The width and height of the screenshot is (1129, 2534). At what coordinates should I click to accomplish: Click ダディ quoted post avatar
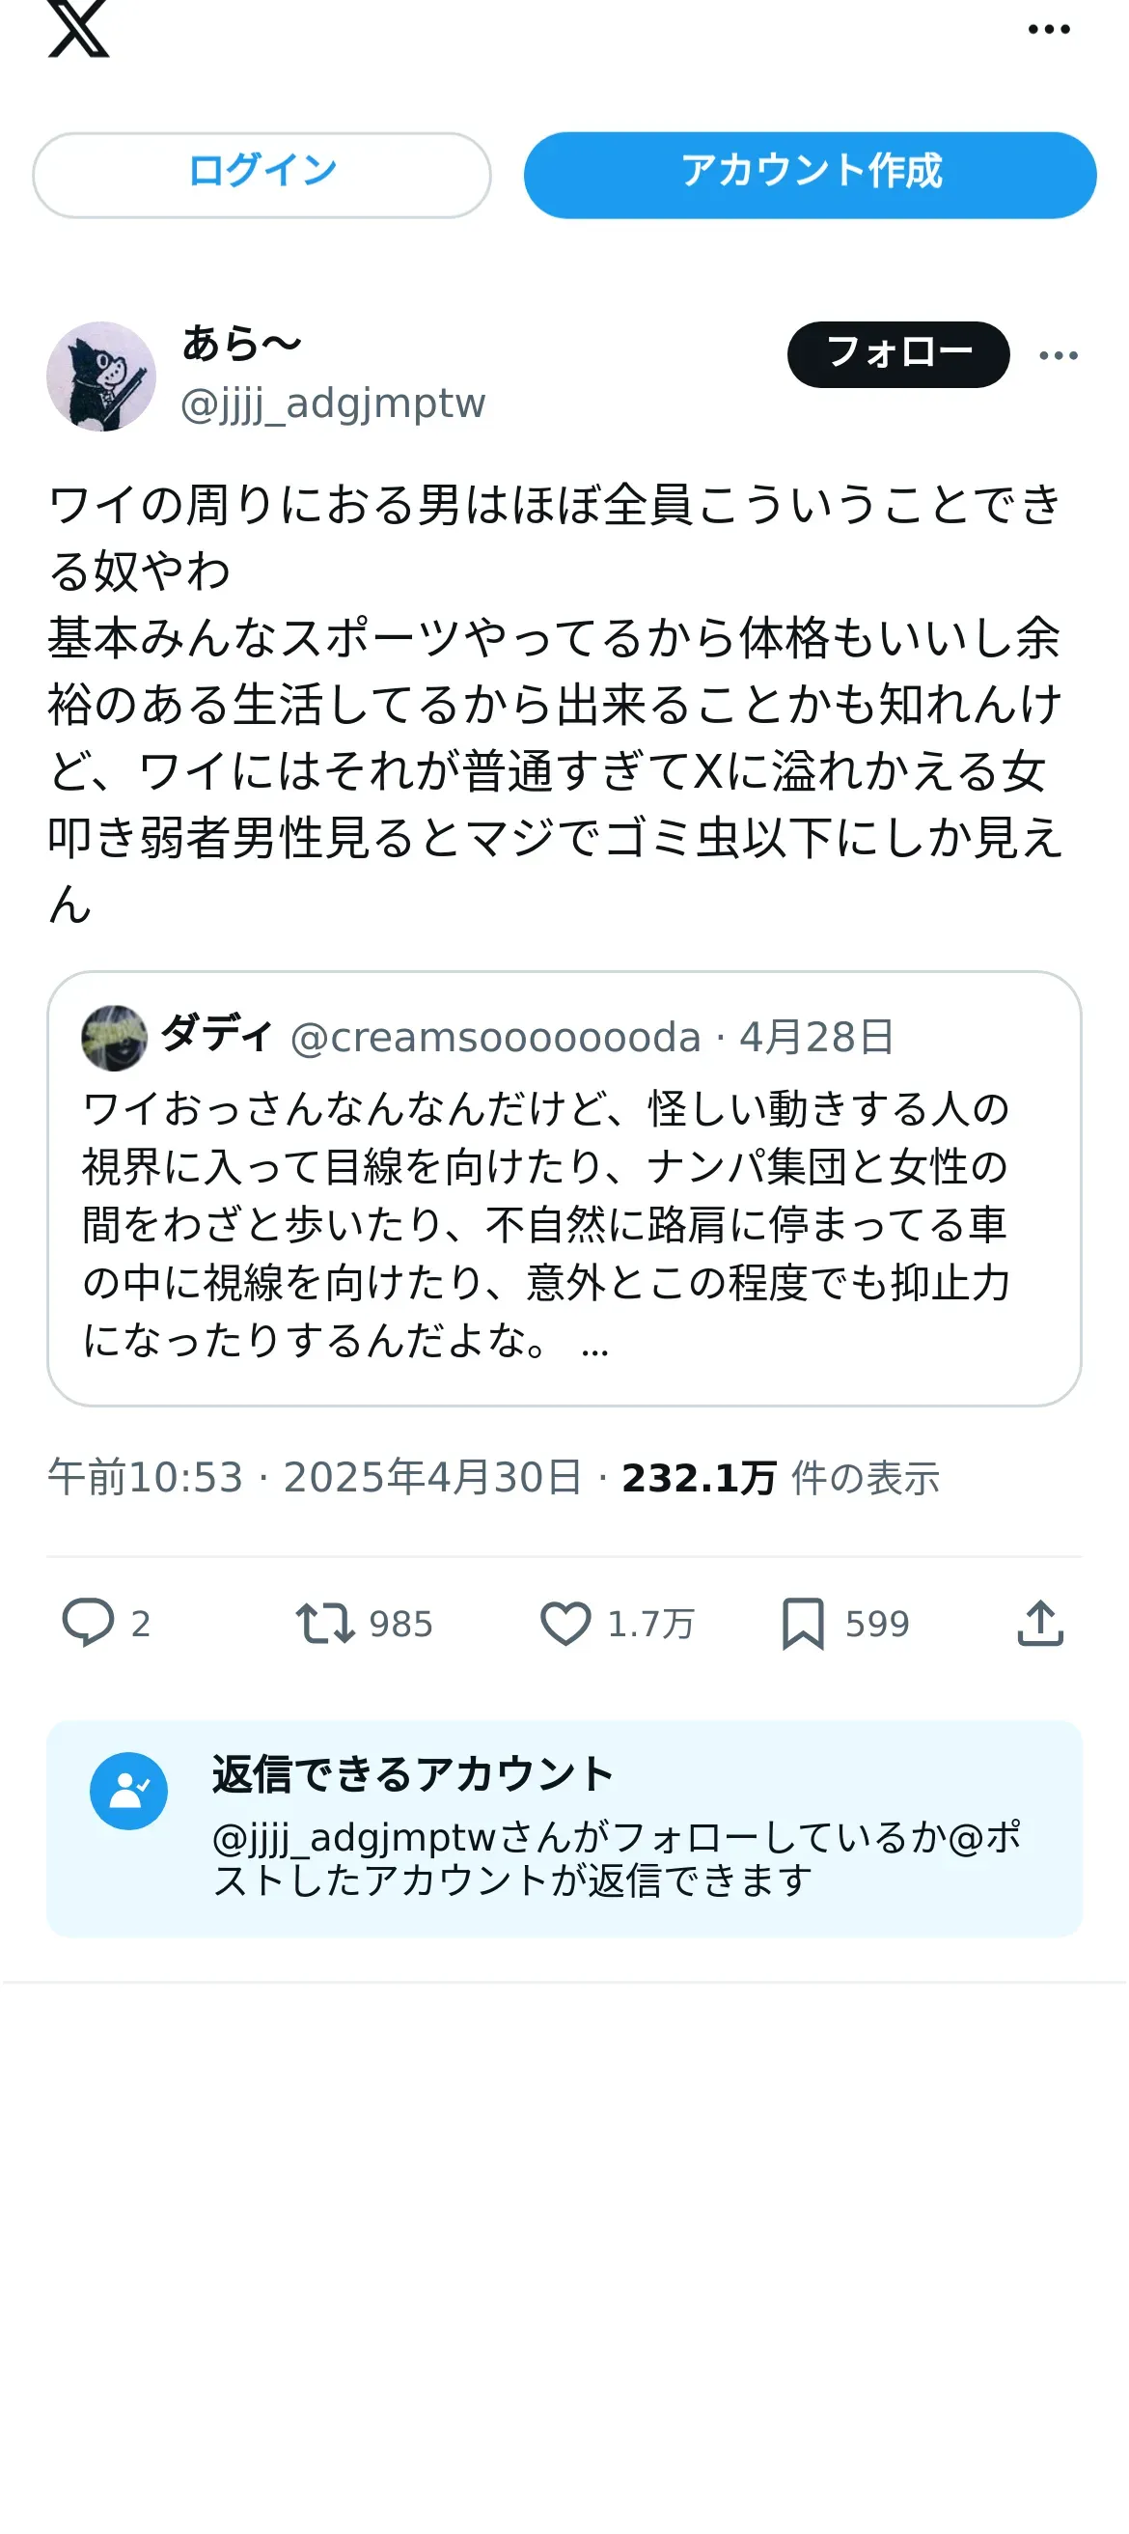[114, 1037]
